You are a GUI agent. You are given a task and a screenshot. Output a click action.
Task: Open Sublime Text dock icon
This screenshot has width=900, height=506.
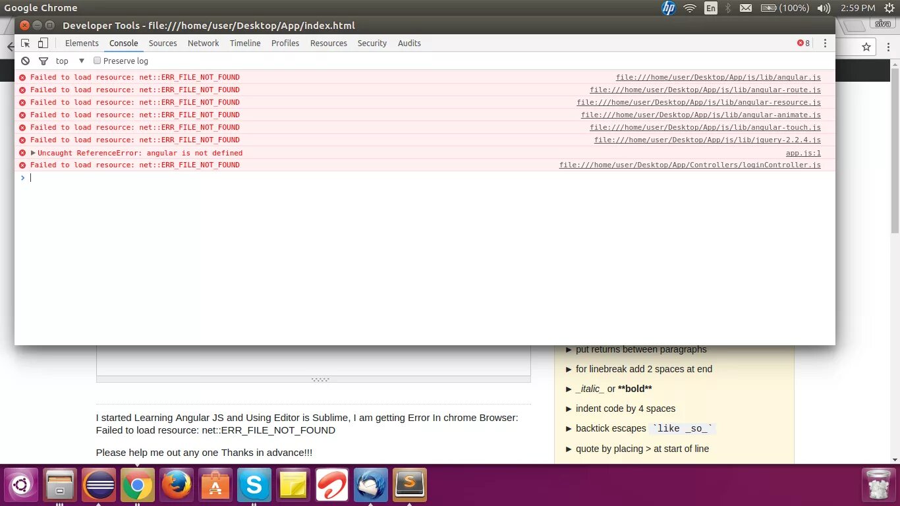410,486
